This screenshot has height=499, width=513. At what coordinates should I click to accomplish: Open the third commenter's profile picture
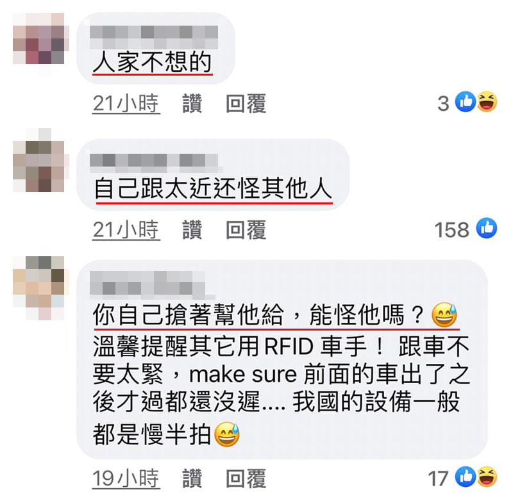pos(41,288)
